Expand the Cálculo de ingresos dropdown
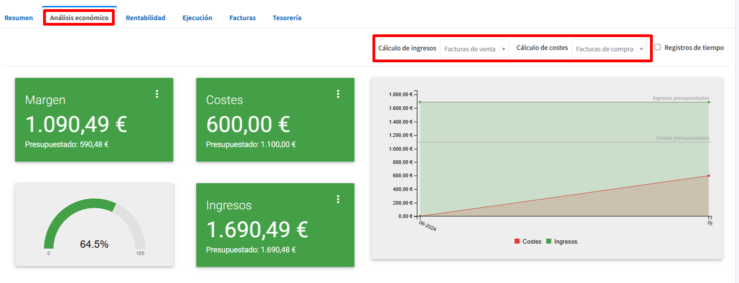Screen dimensions: 739x283 click(x=474, y=49)
